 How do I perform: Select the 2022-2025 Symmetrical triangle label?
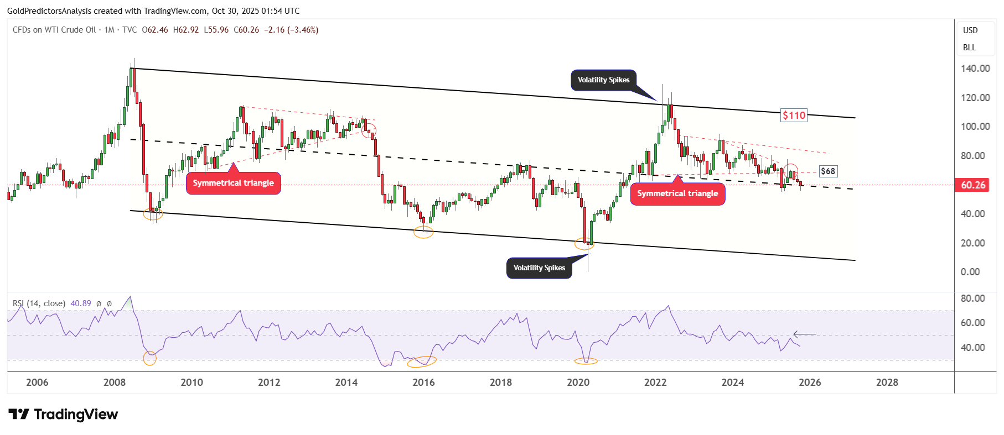tap(677, 193)
